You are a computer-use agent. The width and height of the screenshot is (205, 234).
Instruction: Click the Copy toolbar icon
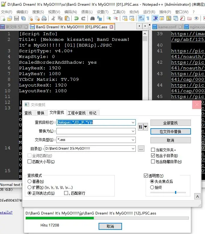60,19
